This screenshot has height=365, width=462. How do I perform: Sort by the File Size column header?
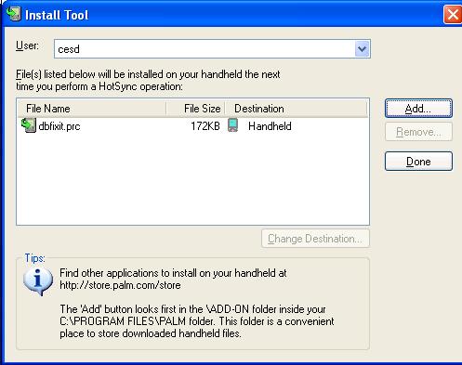pos(195,109)
